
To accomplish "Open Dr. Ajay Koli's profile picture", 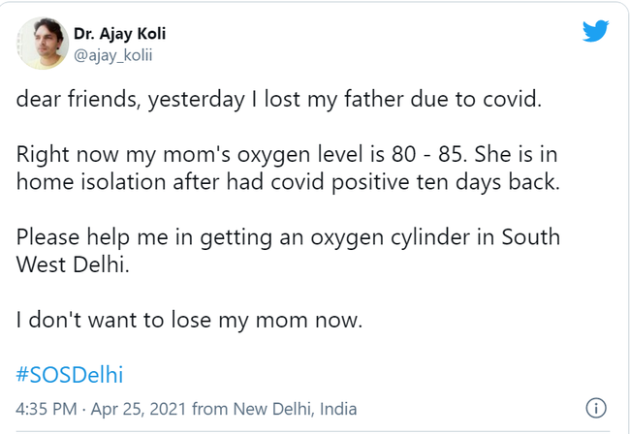I will coord(42,44).
